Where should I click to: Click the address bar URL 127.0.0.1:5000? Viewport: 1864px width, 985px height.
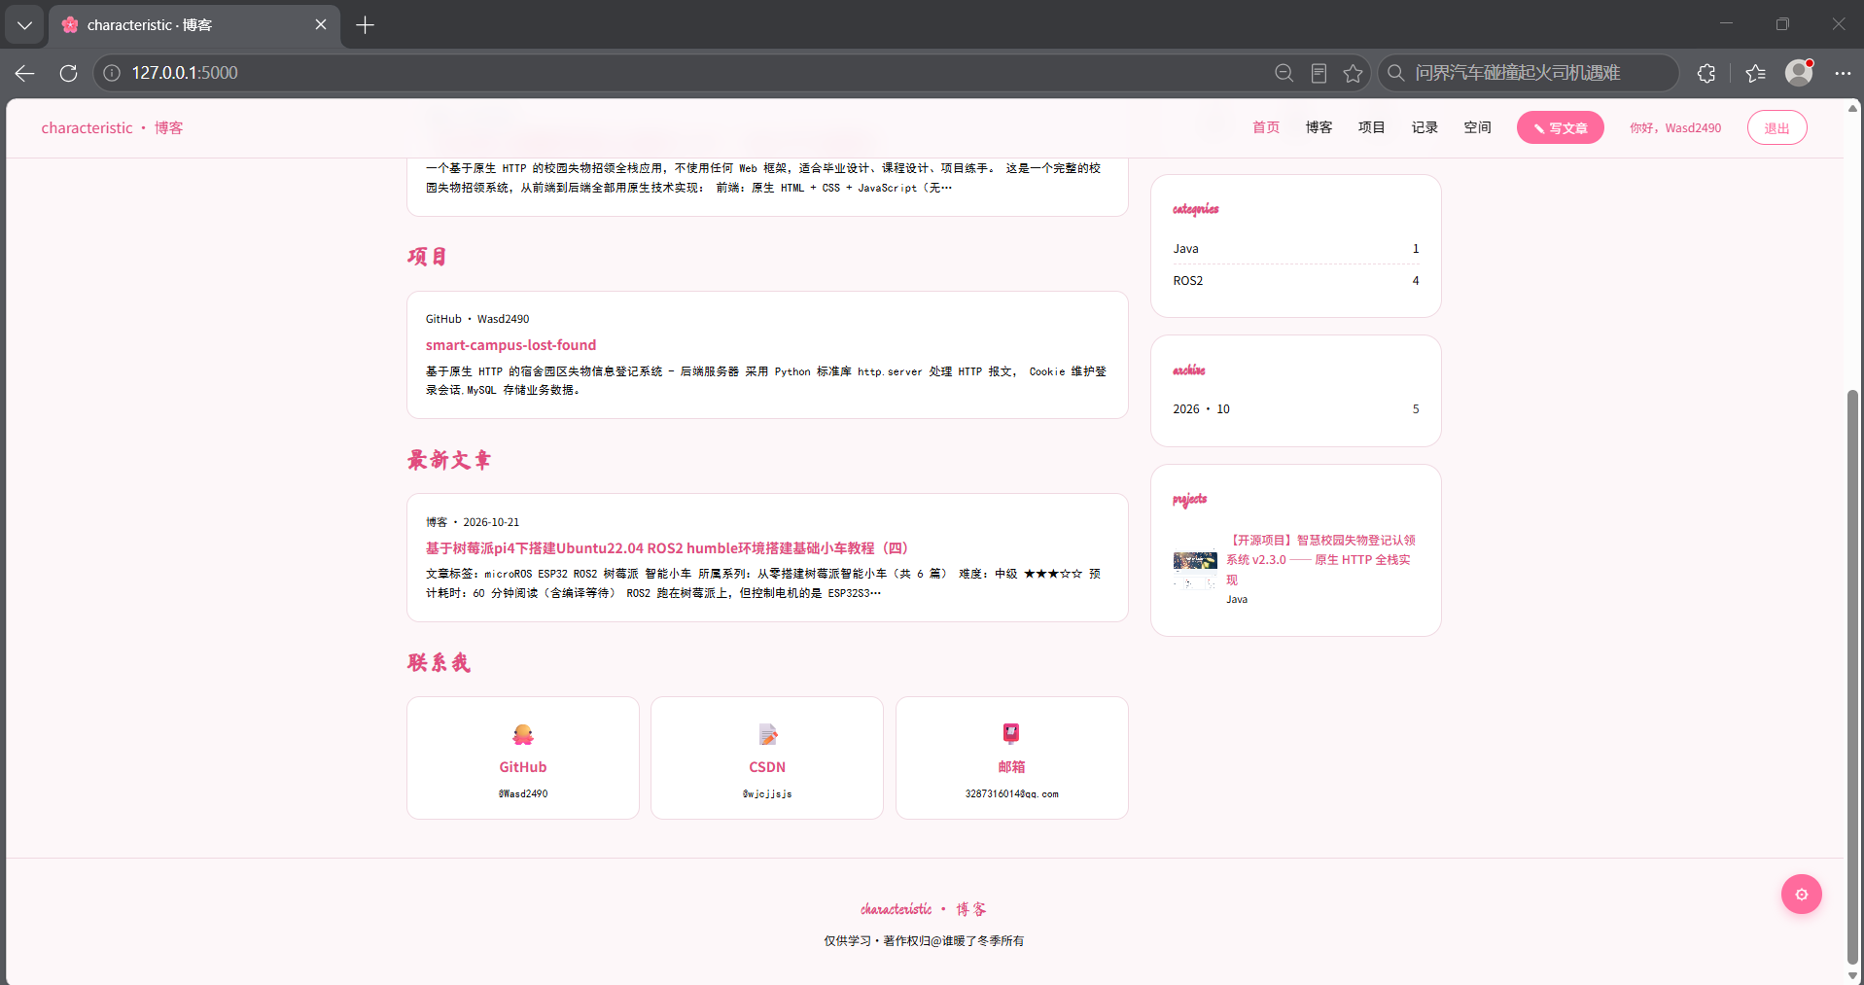point(185,73)
